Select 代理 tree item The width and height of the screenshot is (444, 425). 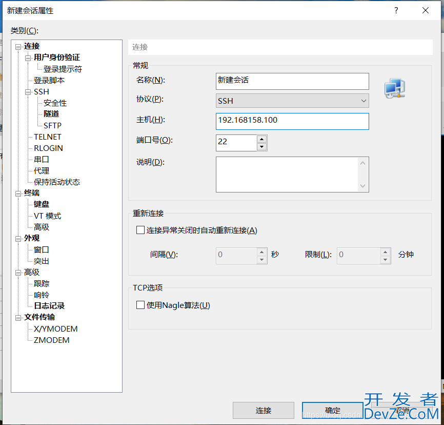click(x=42, y=171)
